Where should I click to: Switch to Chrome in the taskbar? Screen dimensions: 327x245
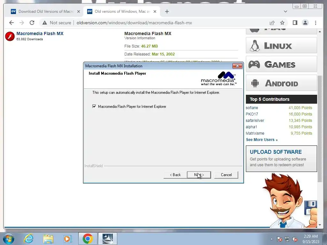pyautogui.click(x=87, y=239)
